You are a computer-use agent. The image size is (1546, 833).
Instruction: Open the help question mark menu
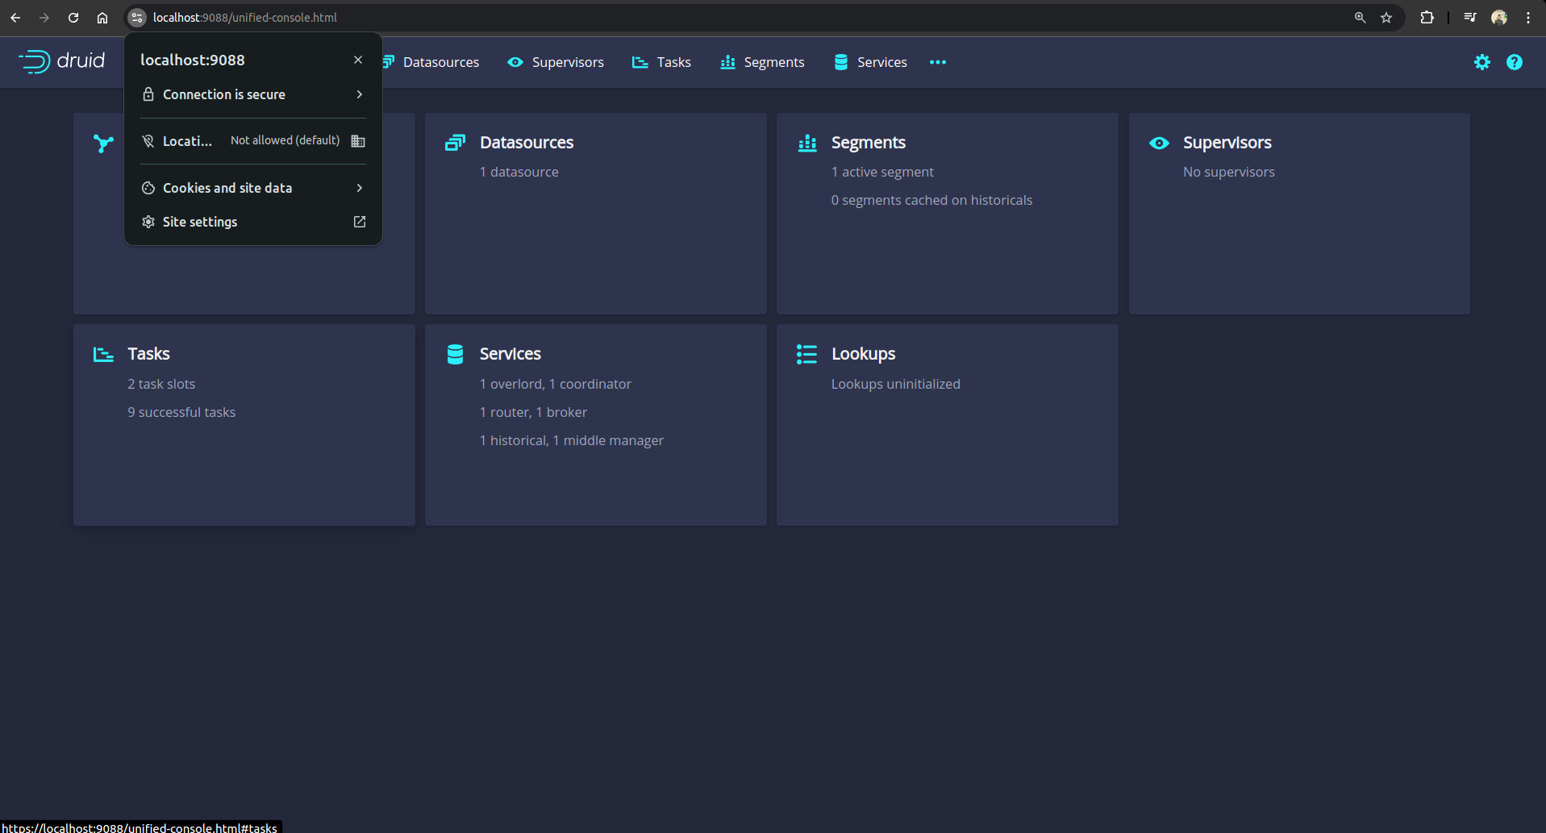click(1514, 62)
